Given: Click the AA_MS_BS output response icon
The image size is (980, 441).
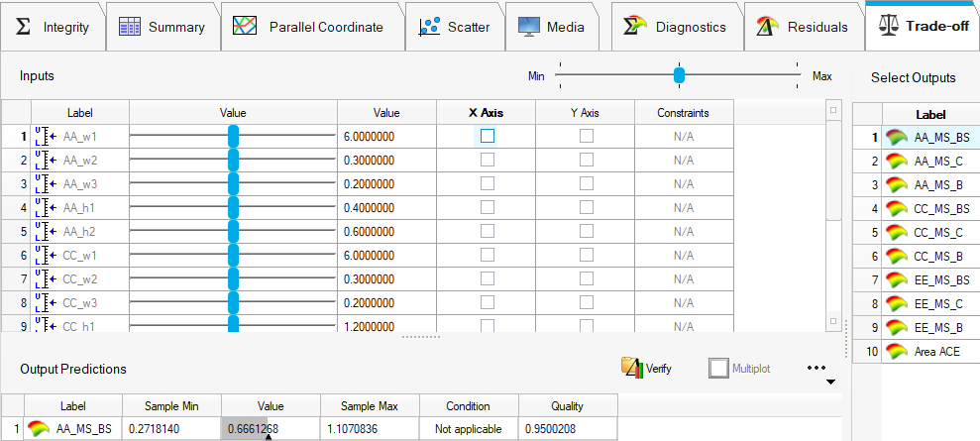Looking at the screenshot, I should tap(897, 138).
